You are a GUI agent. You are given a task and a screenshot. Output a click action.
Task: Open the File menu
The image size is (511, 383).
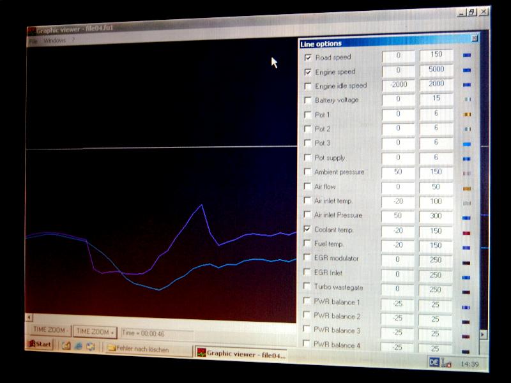33,41
